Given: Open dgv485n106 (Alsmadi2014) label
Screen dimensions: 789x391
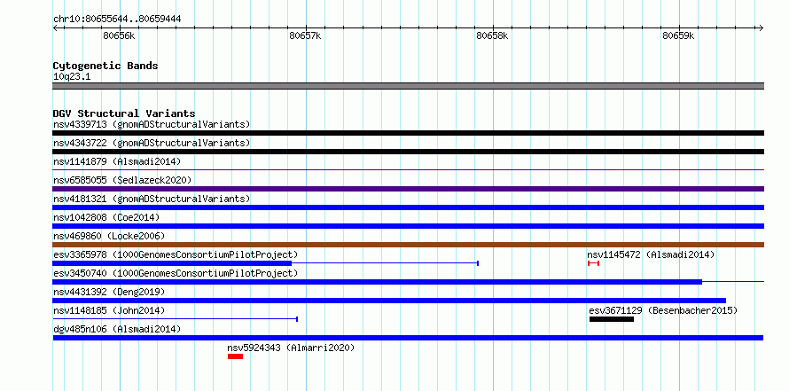Looking at the screenshot, I should point(117,329).
